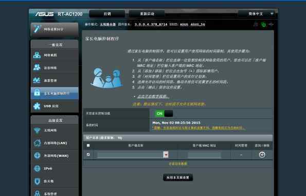Tick the select-all checkbox in client list header

point(88,146)
